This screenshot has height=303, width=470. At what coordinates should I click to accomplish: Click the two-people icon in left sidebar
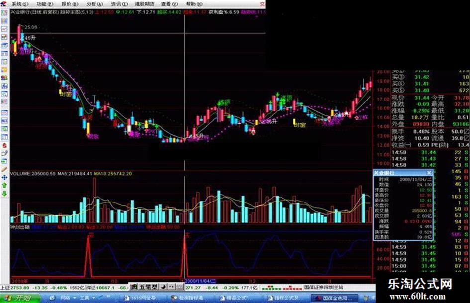click(x=4, y=78)
